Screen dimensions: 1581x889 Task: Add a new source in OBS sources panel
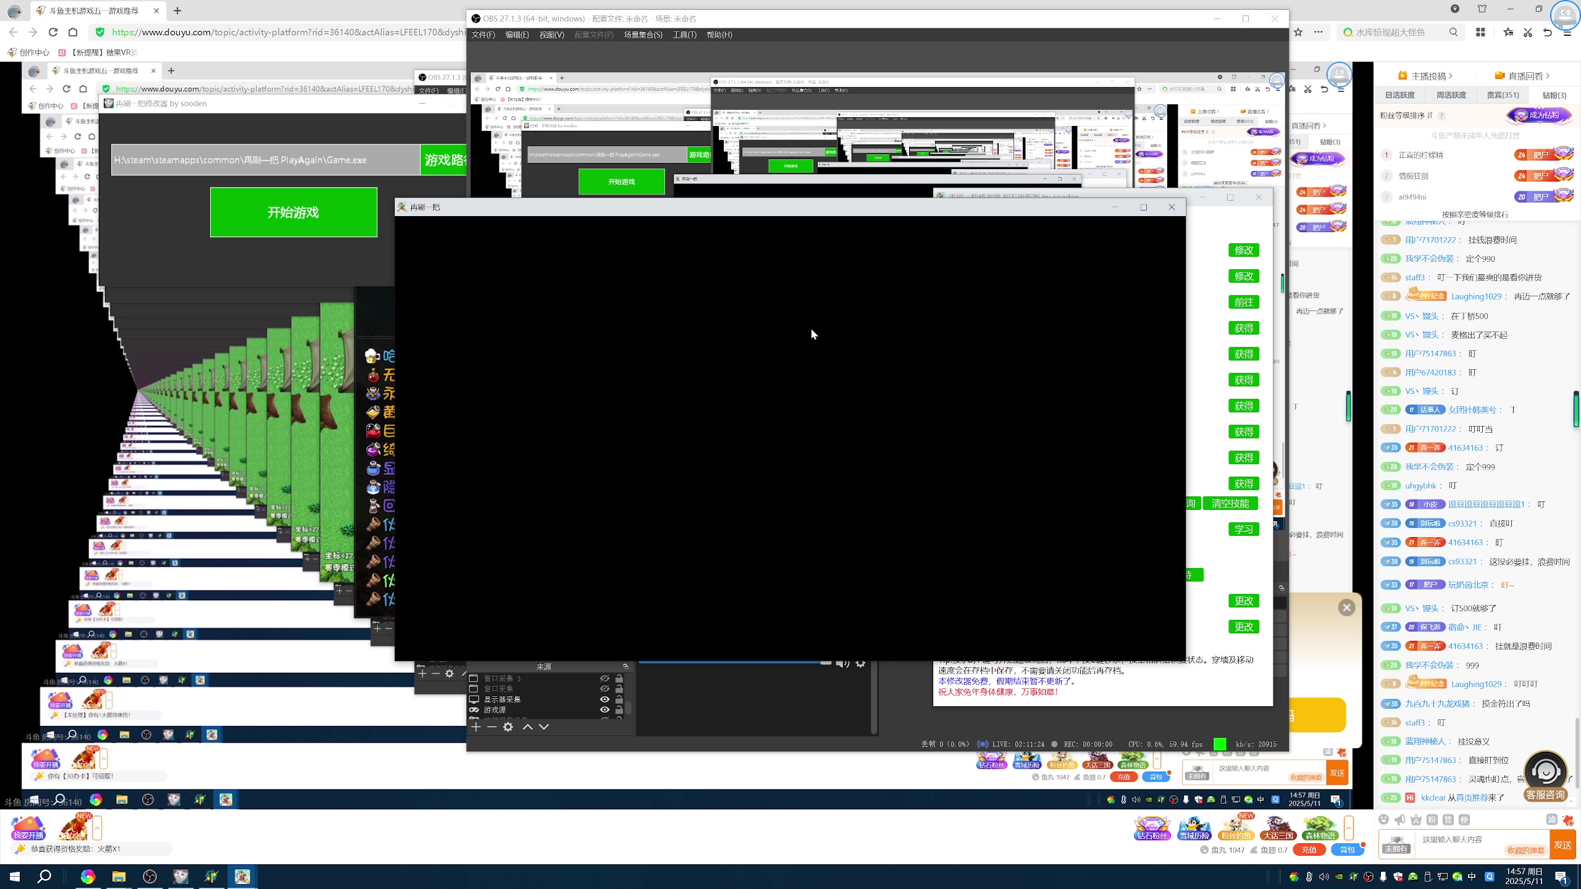pyautogui.click(x=476, y=727)
